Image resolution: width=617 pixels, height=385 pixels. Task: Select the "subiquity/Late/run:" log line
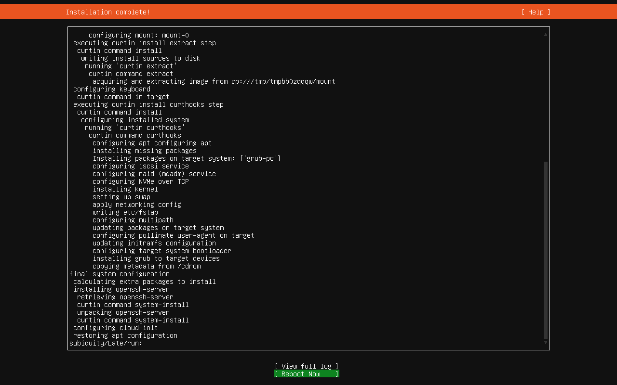point(106,343)
